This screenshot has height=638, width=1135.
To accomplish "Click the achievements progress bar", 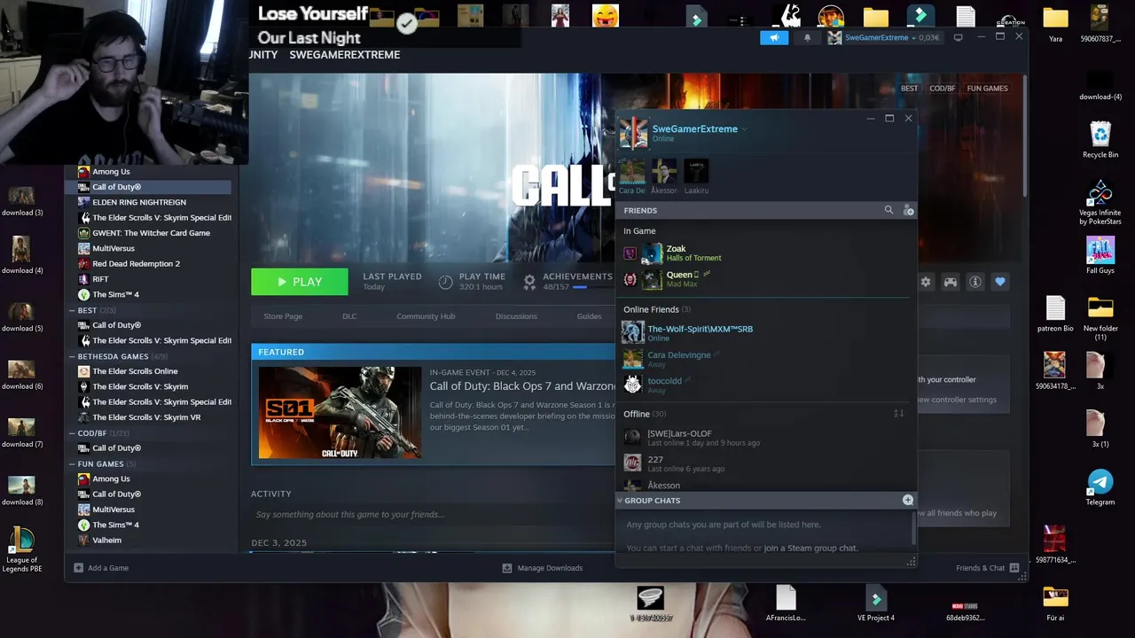I will 593,287.
